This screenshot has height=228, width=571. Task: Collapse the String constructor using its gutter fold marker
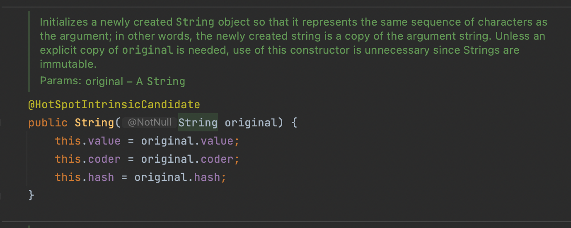pyautogui.click(x=1, y=123)
